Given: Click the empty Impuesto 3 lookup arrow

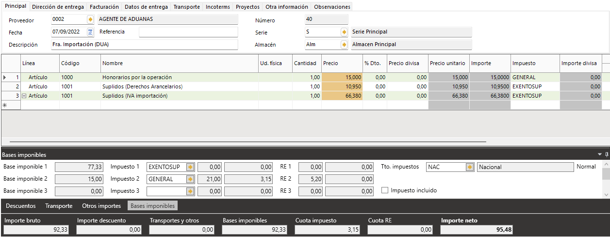Looking at the screenshot, I should pyautogui.click(x=190, y=191).
